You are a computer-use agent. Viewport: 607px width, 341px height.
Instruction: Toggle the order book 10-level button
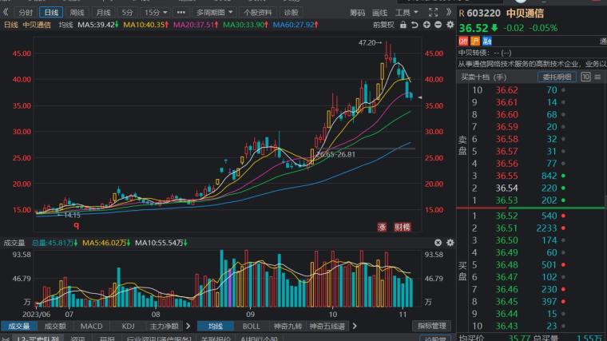pos(585,77)
